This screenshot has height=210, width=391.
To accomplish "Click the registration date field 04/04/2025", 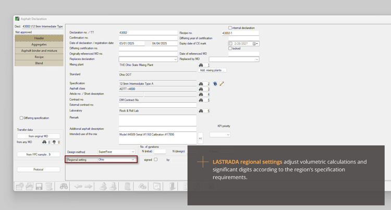I will 165,43.
